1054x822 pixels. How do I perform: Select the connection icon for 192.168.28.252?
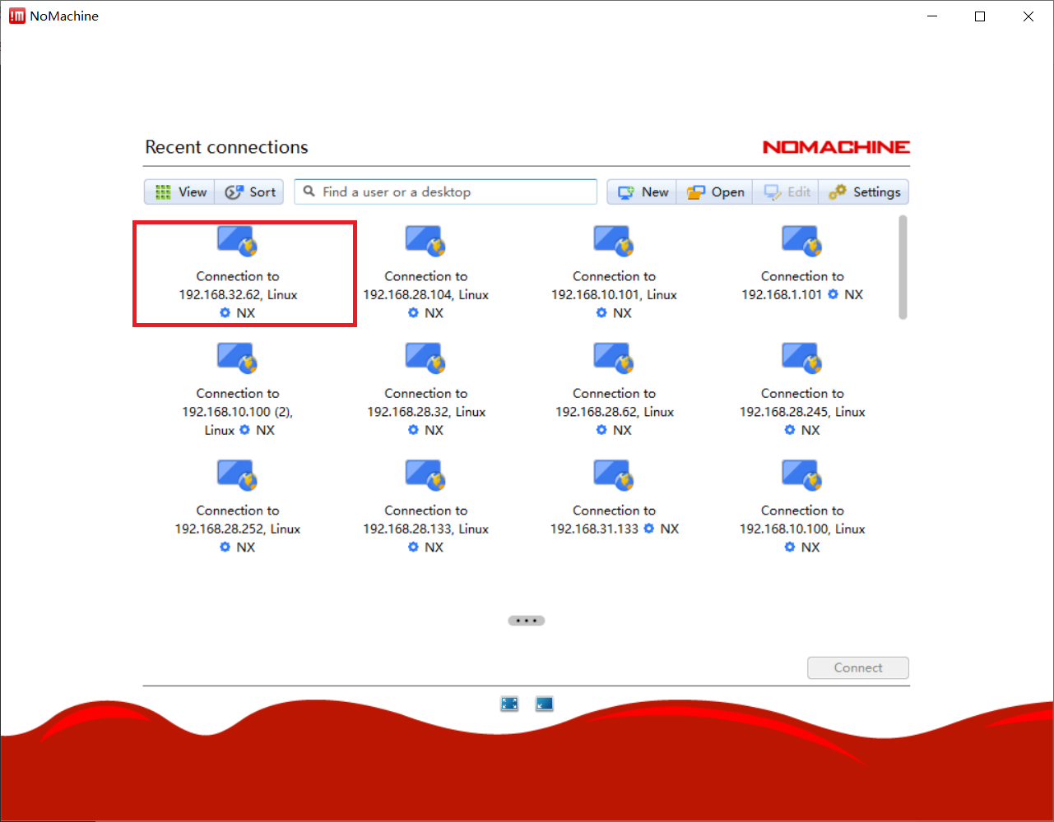click(238, 475)
